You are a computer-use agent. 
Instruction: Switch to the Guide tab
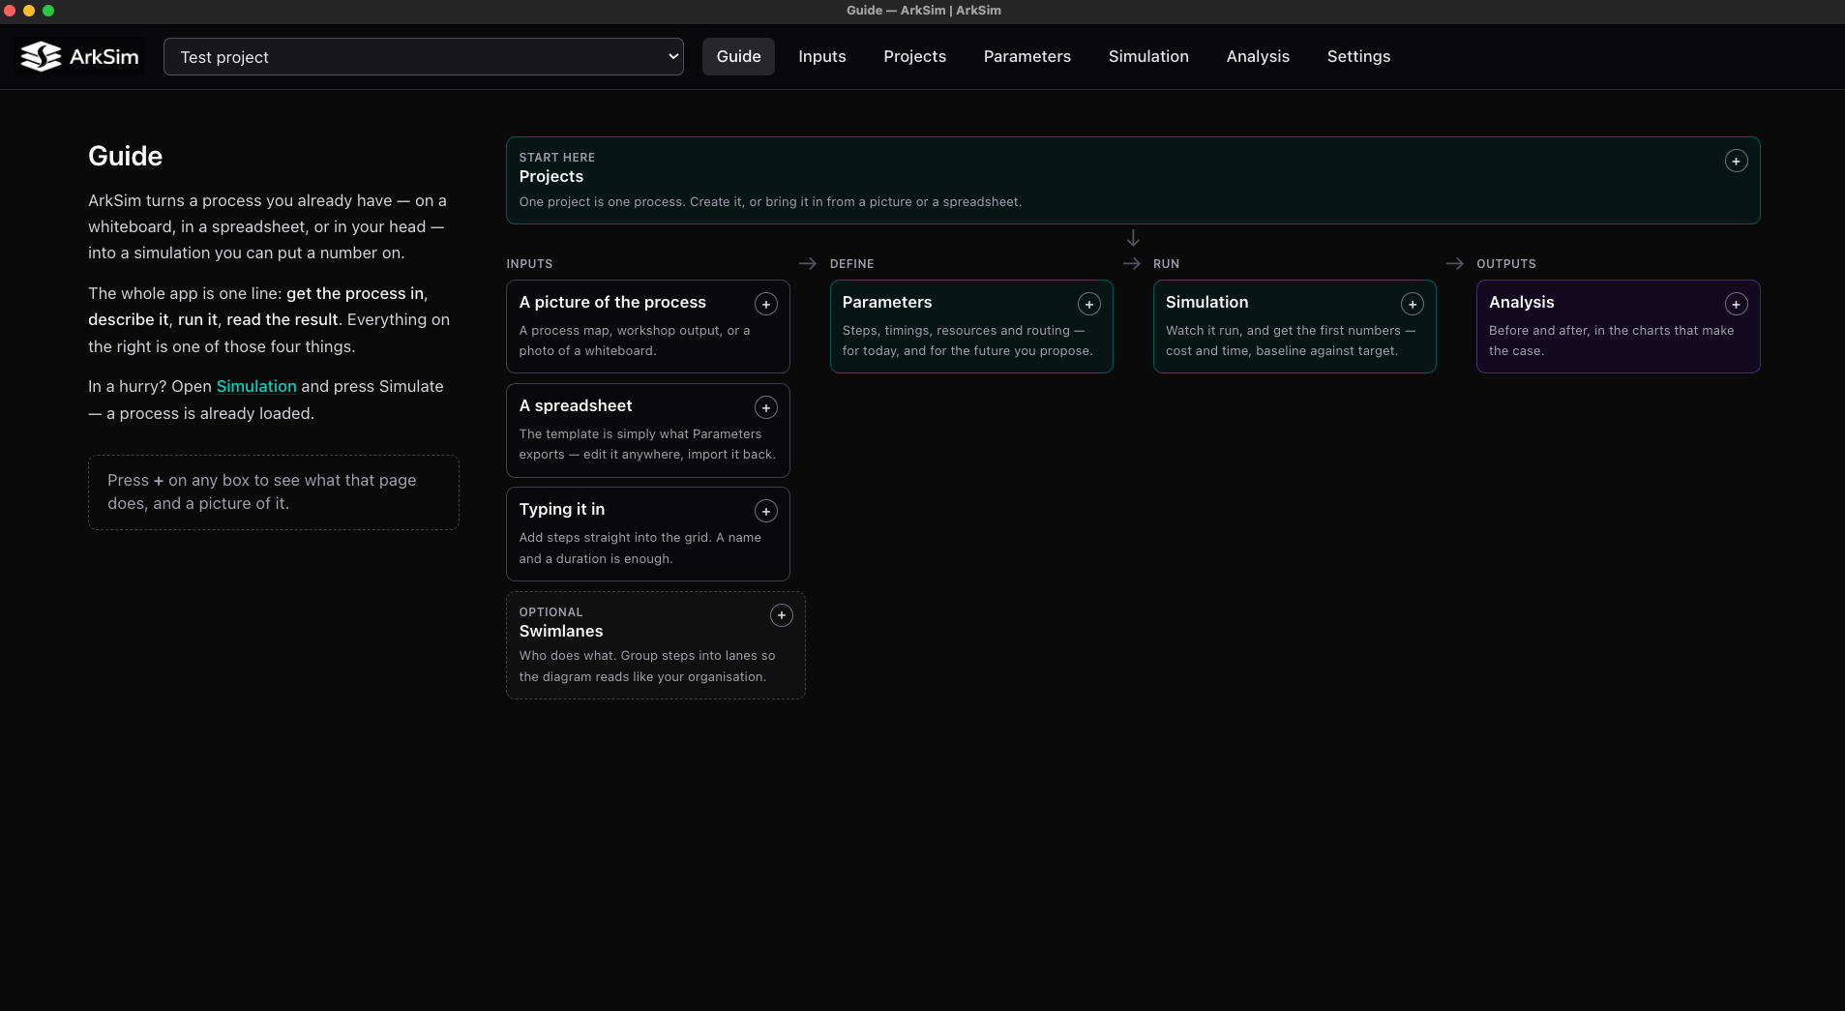(x=738, y=57)
